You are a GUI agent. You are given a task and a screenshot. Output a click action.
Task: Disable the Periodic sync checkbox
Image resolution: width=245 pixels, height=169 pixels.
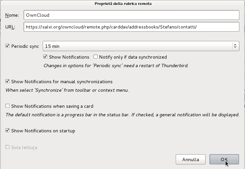point(8,46)
